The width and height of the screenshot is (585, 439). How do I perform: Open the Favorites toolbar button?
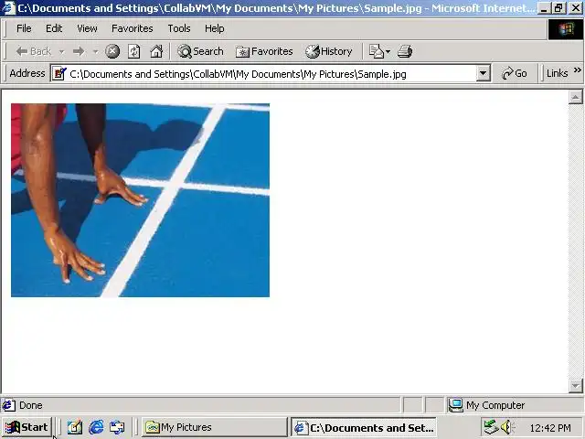[264, 51]
